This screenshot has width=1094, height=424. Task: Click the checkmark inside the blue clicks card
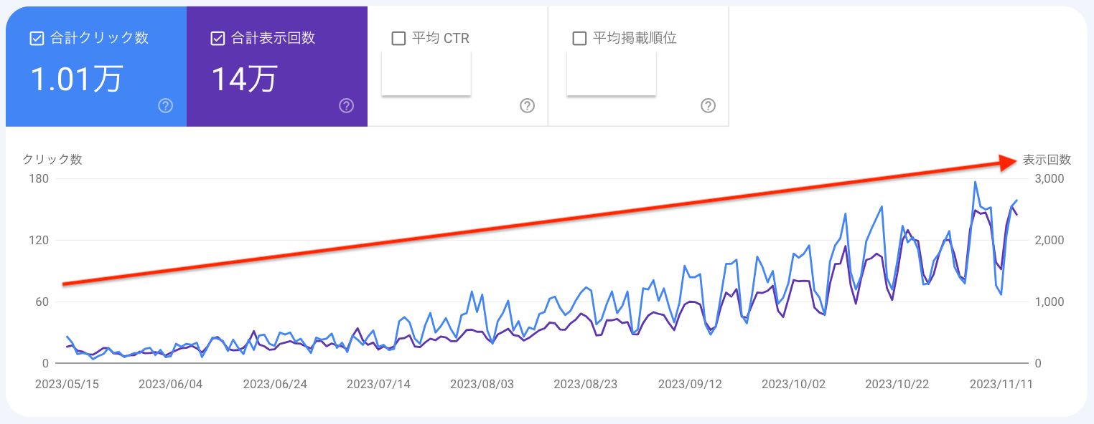point(37,38)
